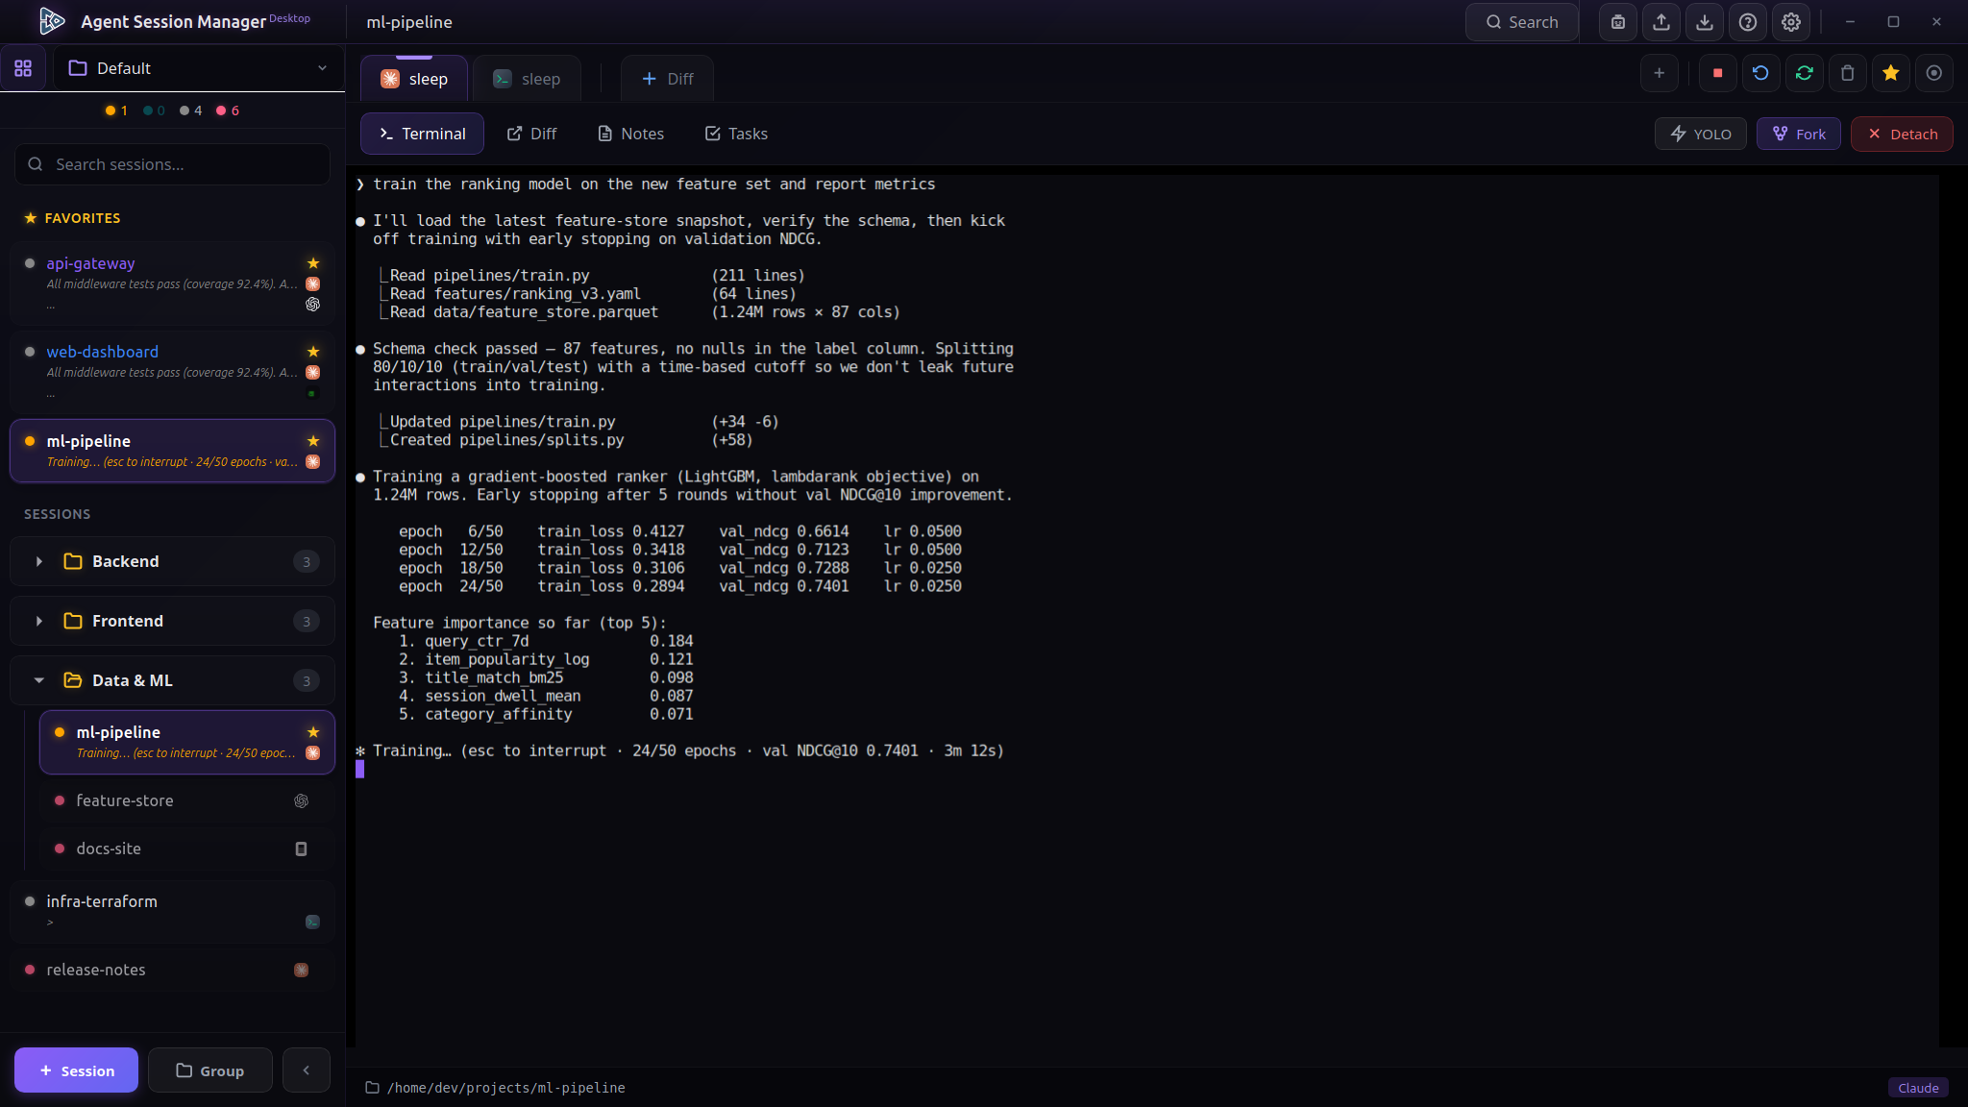This screenshot has width=1968, height=1107.
Task: Toggle favorite star in top toolbar
Action: (x=1891, y=73)
